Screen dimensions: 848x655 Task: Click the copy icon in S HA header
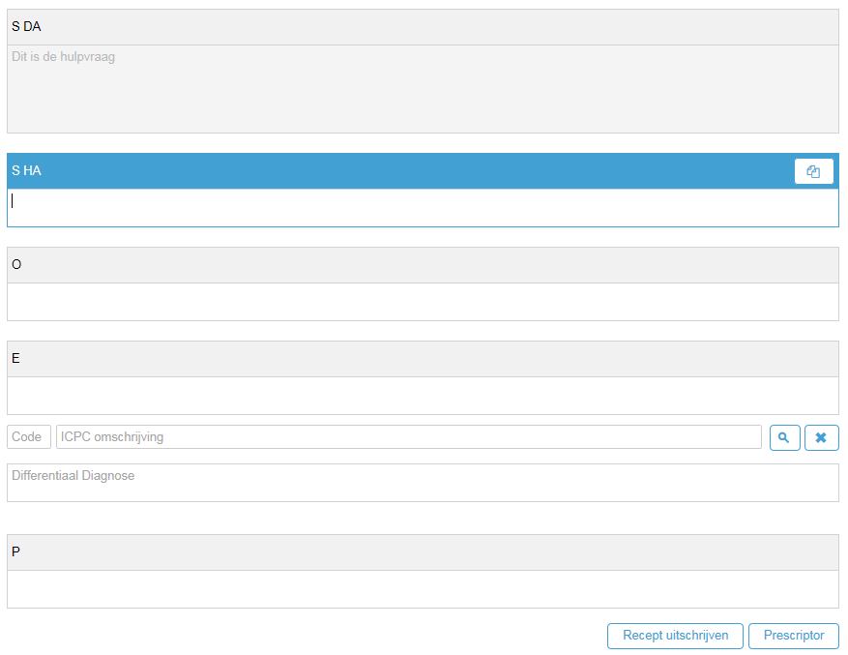[813, 171]
